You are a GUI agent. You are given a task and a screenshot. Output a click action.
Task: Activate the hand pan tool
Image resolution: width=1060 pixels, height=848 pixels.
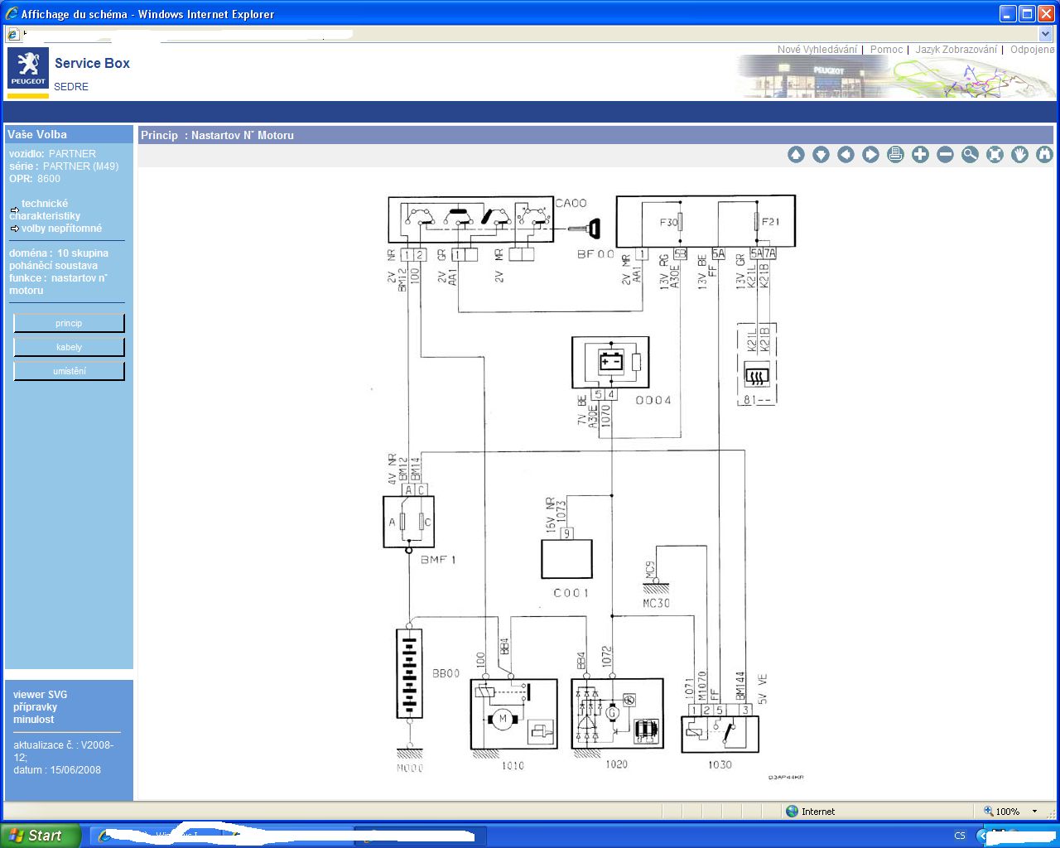coord(1019,155)
